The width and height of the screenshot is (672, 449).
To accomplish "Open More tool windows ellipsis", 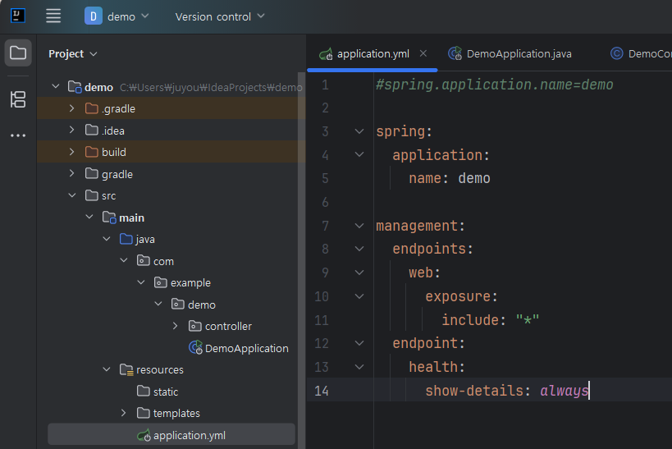I will point(18,135).
